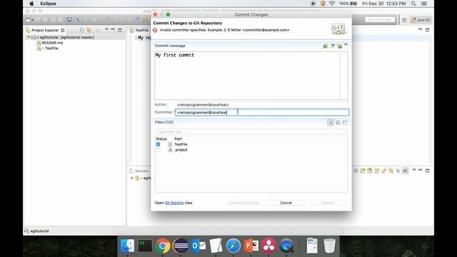The height and width of the screenshot is (257, 457).
Task: Click the select all files icon
Action: coord(338,123)
